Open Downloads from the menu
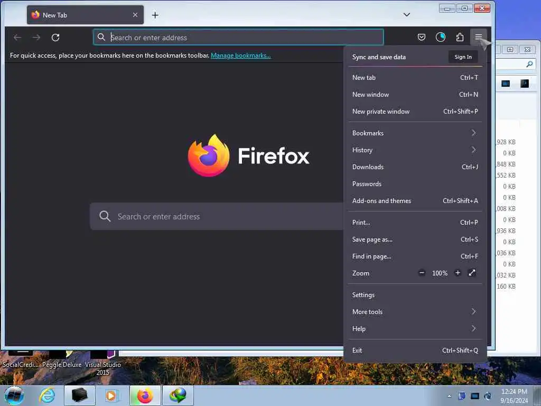 point(415,167)
